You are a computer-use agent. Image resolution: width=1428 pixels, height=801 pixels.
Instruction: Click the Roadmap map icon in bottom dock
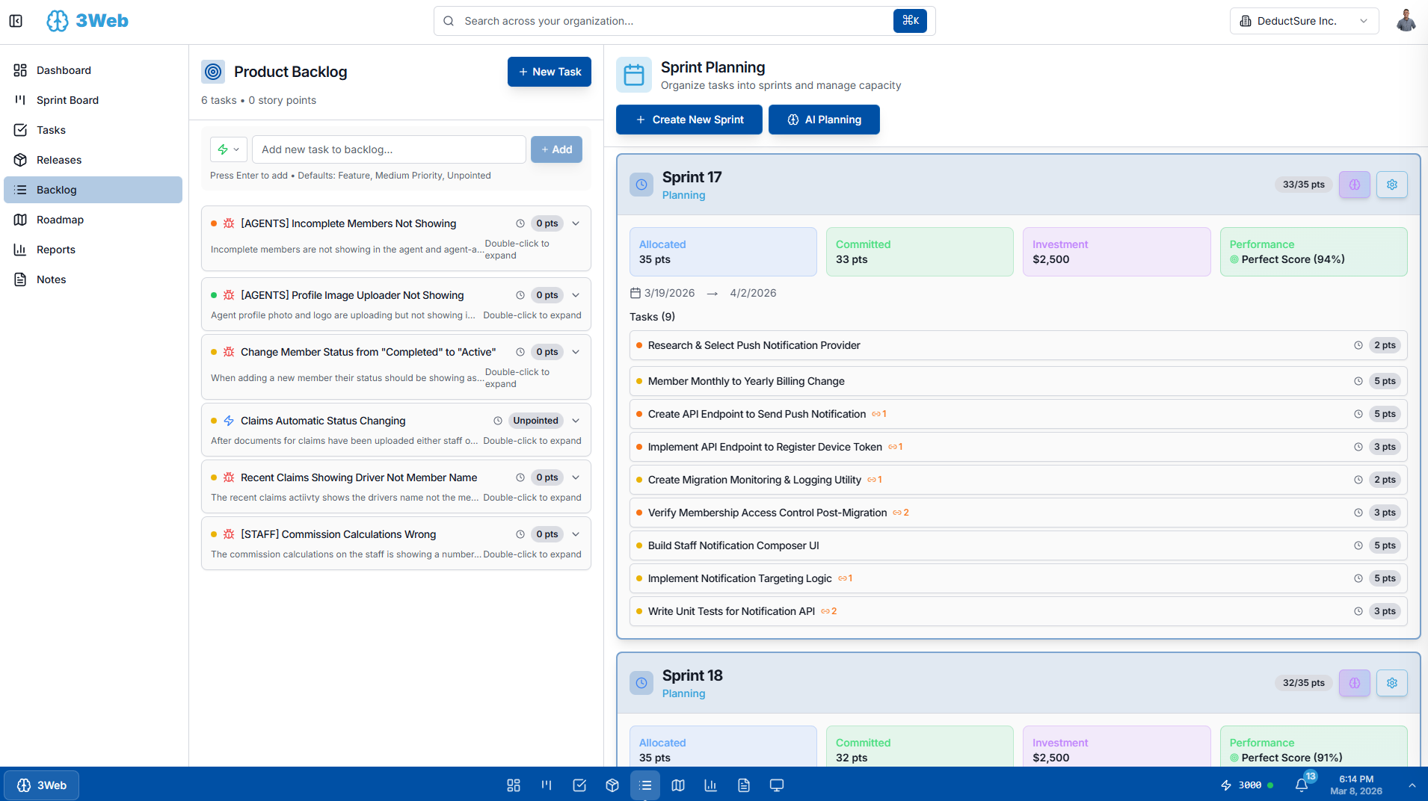click(678, 785)
